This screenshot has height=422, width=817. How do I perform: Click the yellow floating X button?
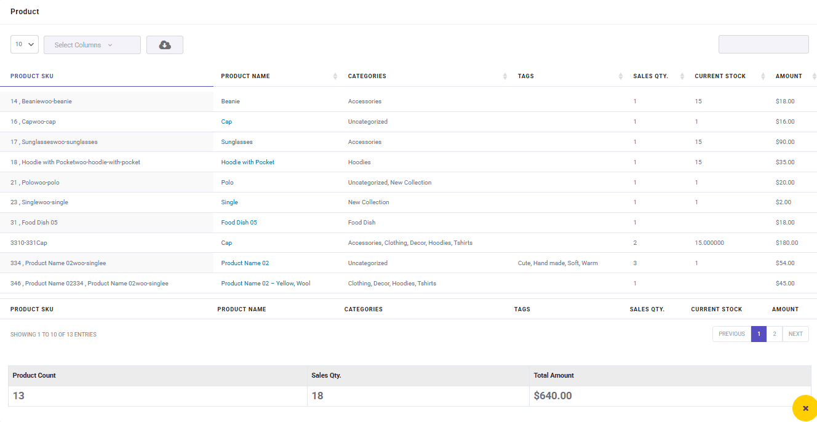(805, 408)
